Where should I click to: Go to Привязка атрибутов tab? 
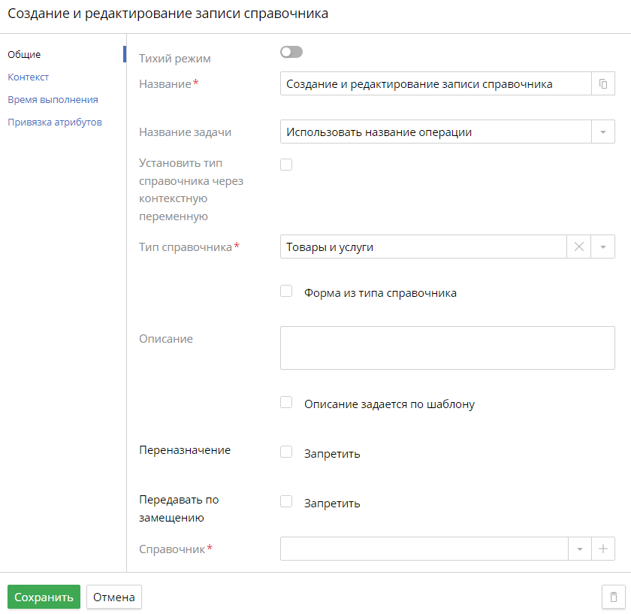pyautogui.click(x=55, y=122)
